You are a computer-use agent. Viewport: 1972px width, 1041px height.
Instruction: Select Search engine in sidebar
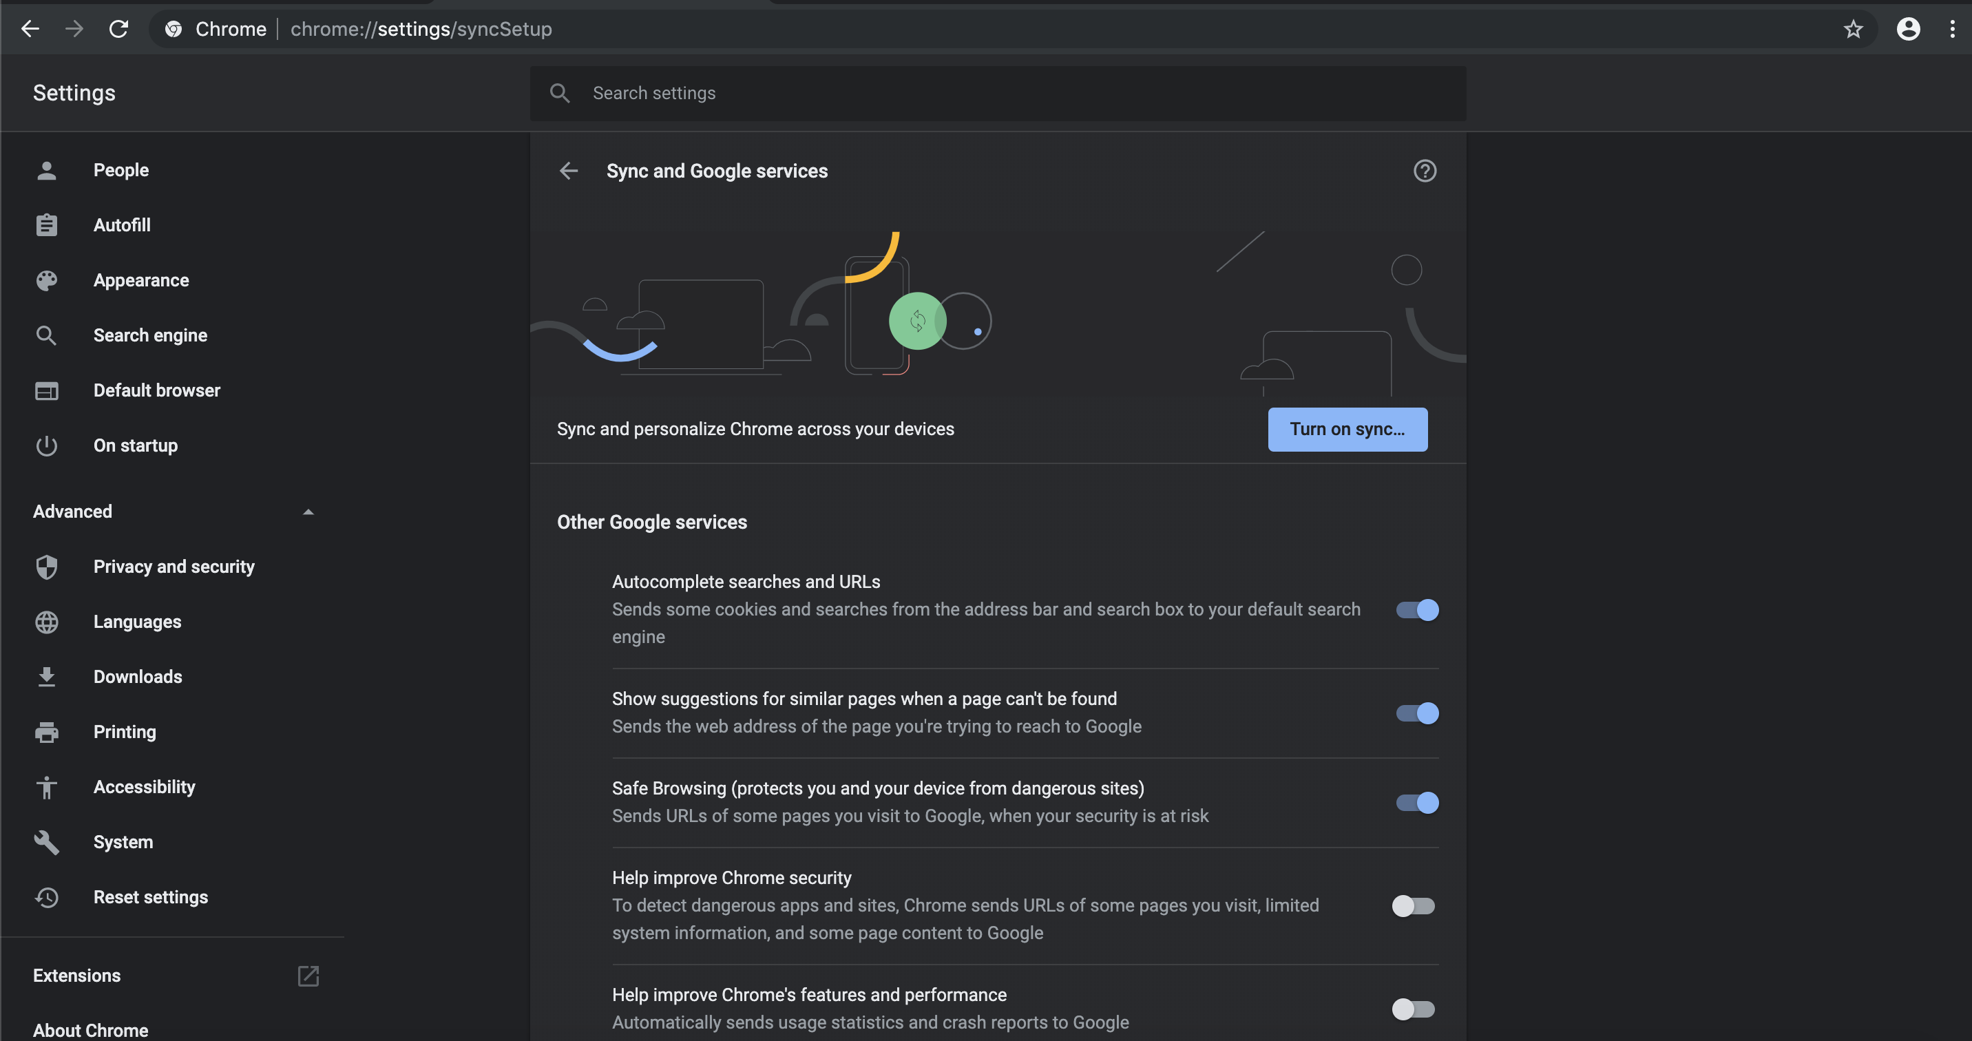click(150, 335)
